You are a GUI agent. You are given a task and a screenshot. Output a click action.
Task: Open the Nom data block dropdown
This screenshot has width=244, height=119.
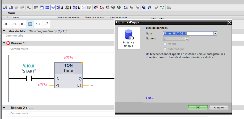[x=215, y=33]
